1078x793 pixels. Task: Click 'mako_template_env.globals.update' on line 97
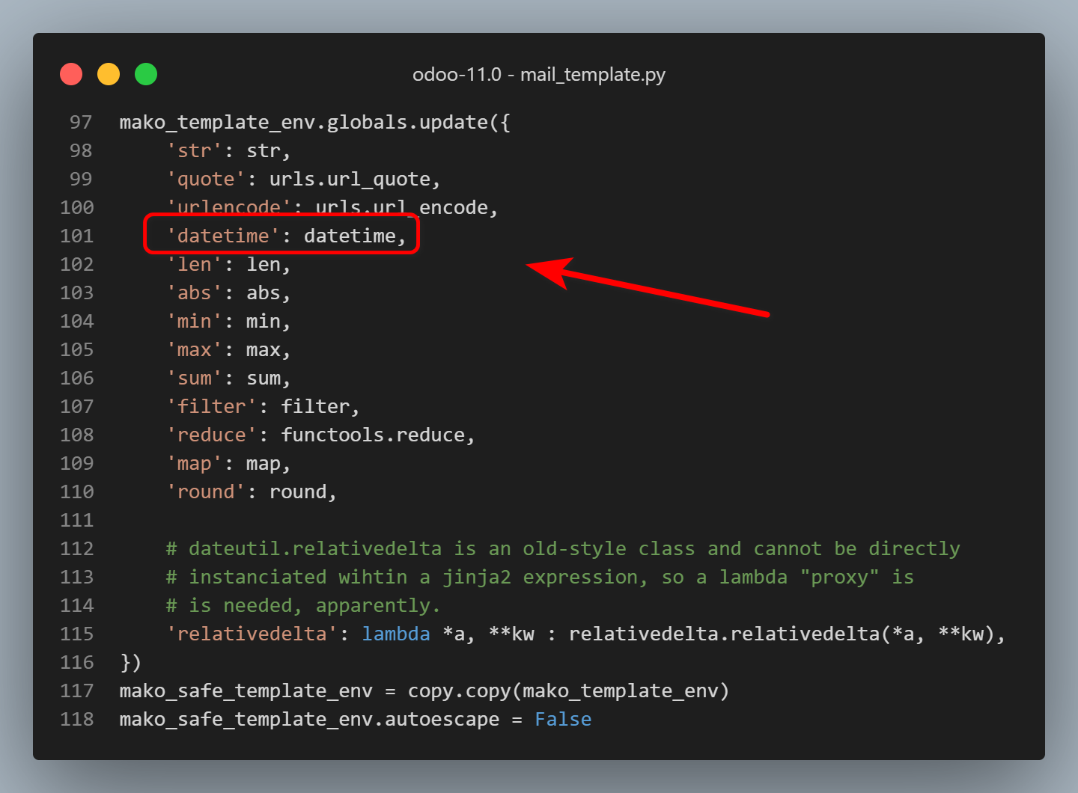(303, 123)
